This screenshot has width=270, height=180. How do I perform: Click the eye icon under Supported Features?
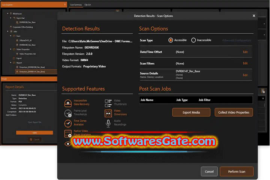[68, 144]
